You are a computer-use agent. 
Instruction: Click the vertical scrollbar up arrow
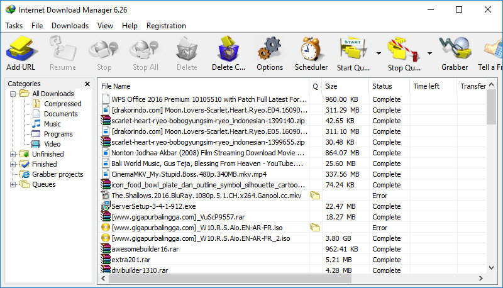point(492,85)
